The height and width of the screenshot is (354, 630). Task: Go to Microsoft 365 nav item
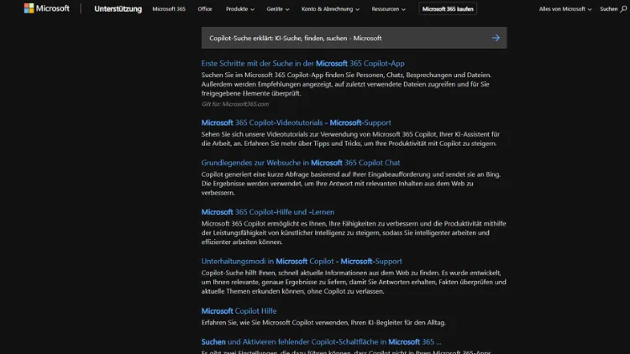(169, 9)
